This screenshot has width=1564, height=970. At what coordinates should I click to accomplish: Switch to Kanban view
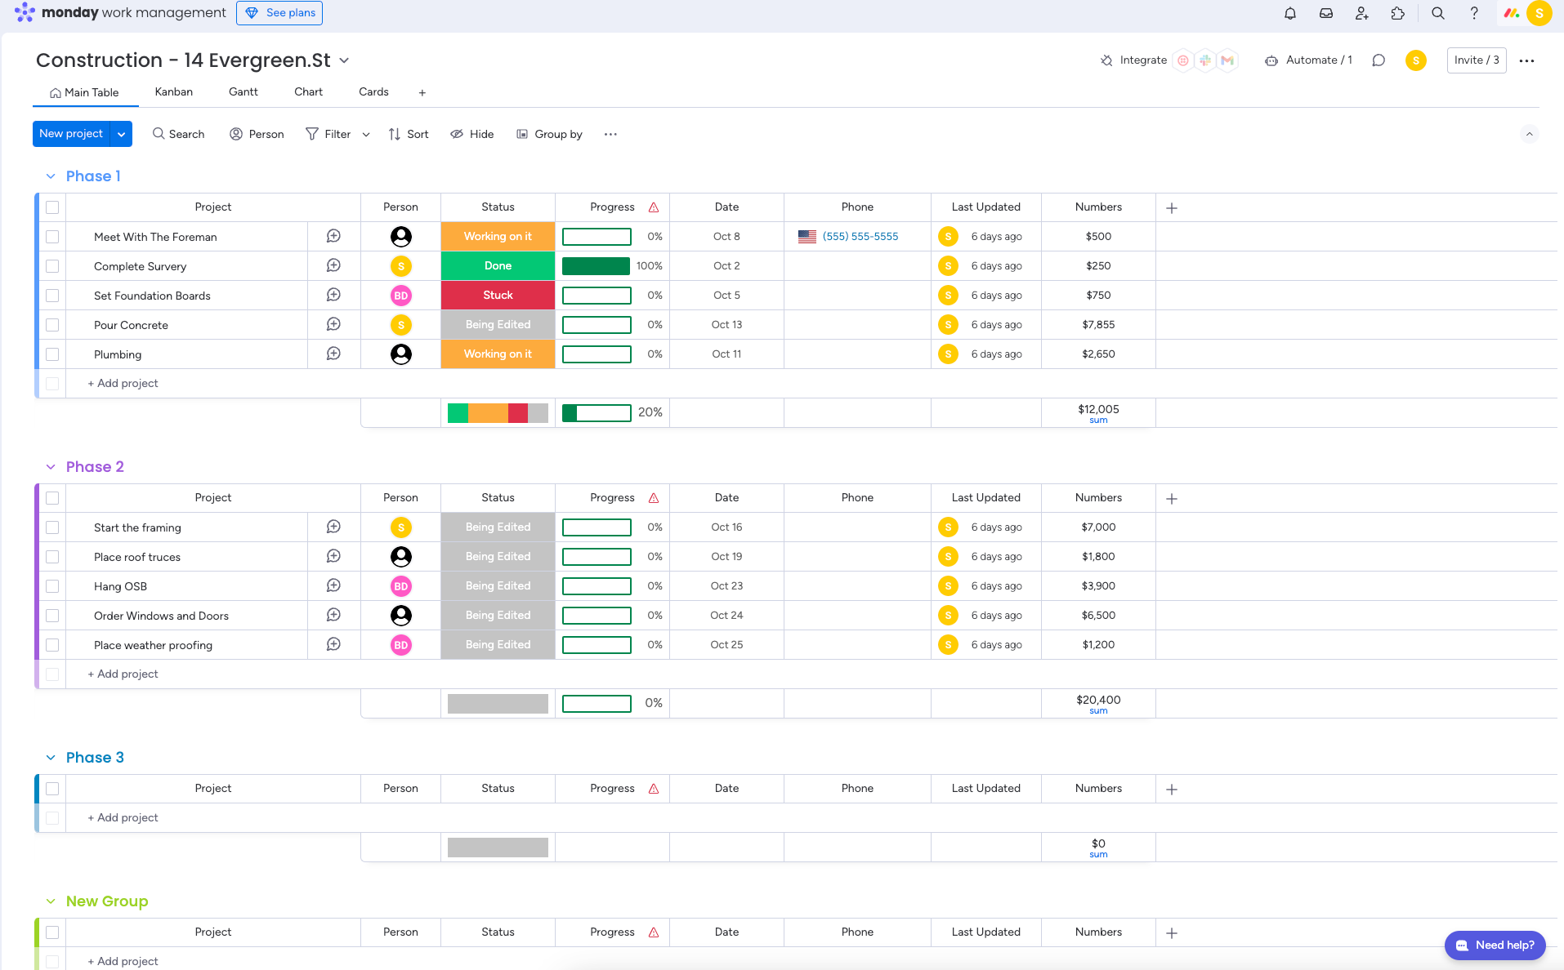[x=174, y=91]
